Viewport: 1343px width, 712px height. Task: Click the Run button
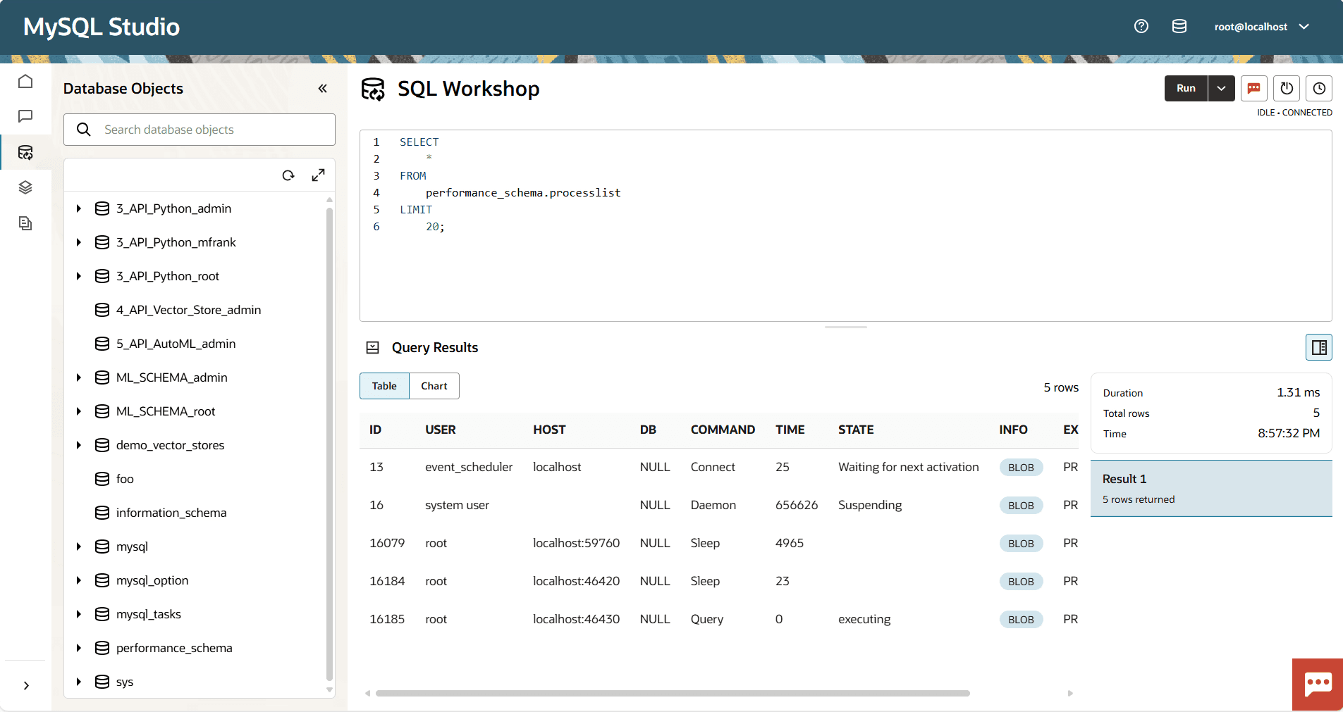1186,88
